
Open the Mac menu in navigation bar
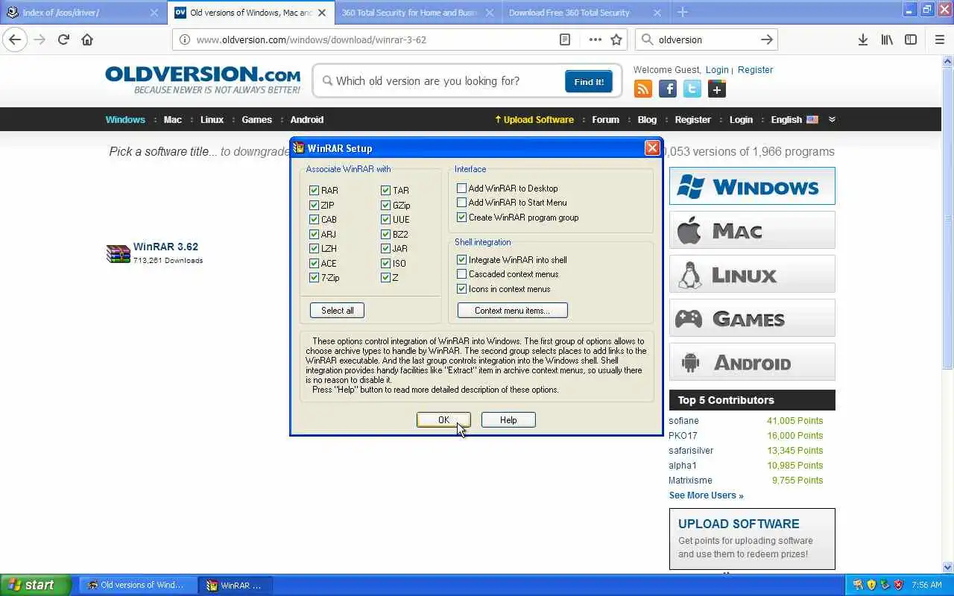pos(173,119)
